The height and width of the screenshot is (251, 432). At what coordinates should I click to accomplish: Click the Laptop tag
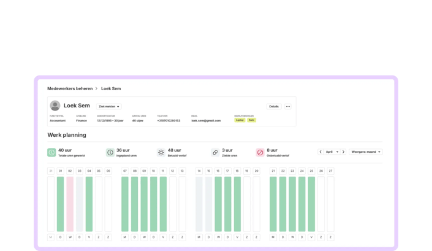tap(240, 120)
